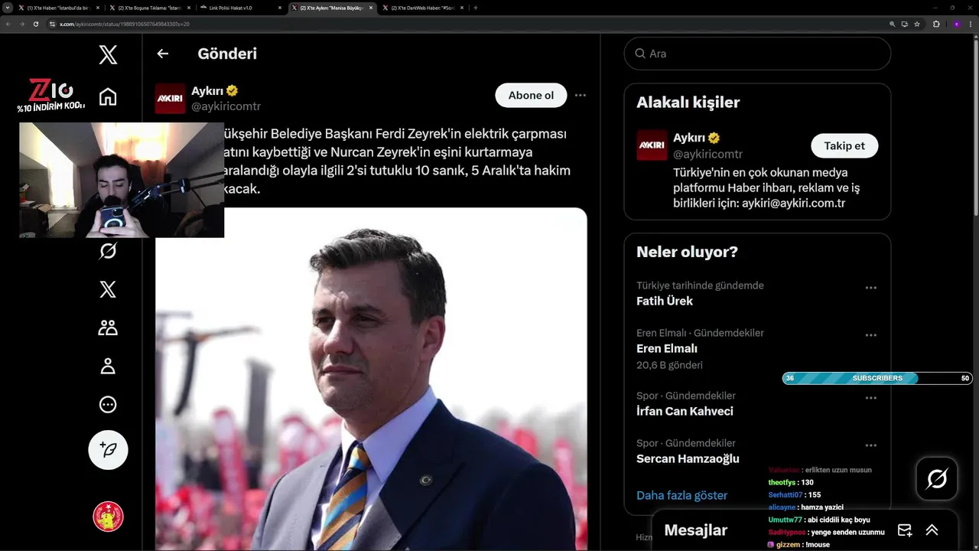This screenshot has height=551, width=979.
Task: Compose a new post with feather button
Action: pos(108,450)
